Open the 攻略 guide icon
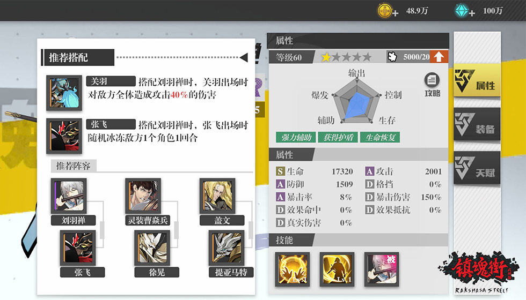This screenshot has width=526, height=300. [x=432, y=85]
